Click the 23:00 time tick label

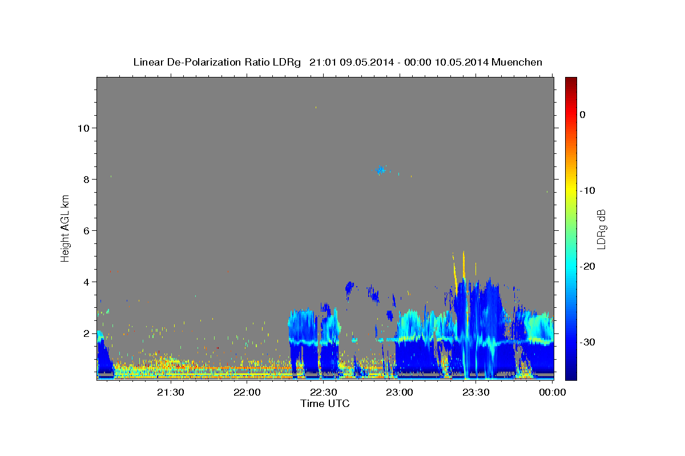[x=400, y=392]
